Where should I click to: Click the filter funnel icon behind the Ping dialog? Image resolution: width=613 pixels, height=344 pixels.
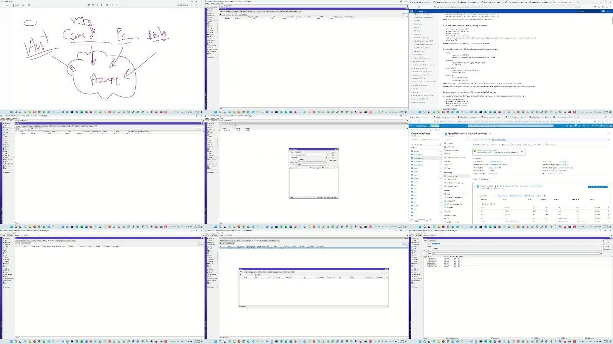235,126
